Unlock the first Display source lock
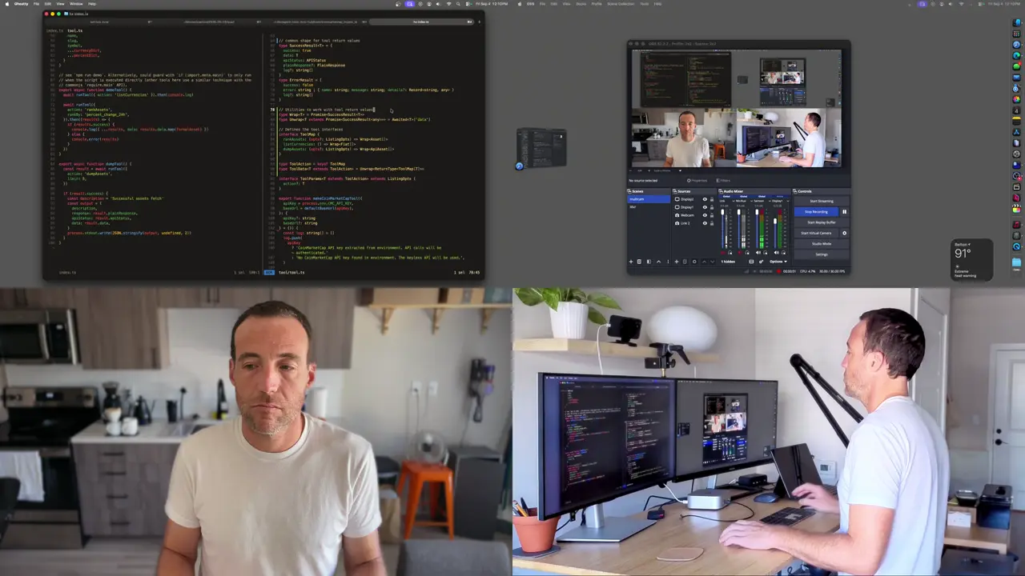 pos(712,199)
